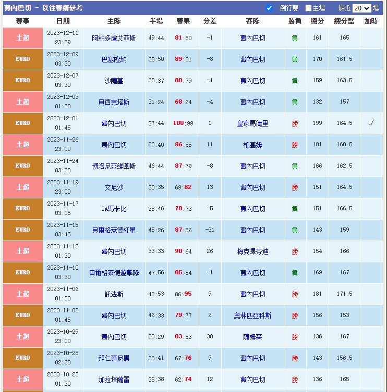Open away team 薩姆森 link

tap(252, 337)
